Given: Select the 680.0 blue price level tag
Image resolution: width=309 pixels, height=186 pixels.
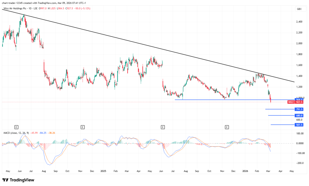Looking at the screenshot, I should click(x=299, y=115).
